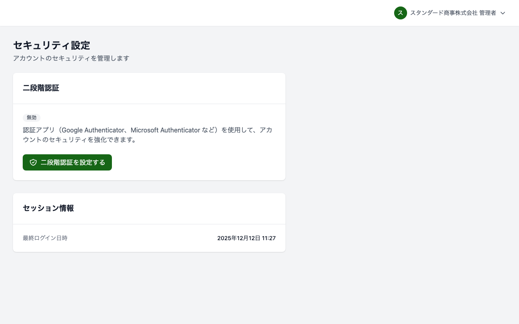
Task: Select the セキュリティ設定 page heading
Action: coord(51,45)
